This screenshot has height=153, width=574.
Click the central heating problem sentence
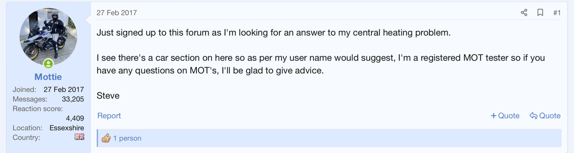[273, 33]
